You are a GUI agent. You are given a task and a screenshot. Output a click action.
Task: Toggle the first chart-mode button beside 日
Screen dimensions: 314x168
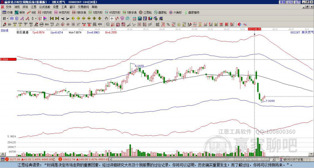point(12,19)
